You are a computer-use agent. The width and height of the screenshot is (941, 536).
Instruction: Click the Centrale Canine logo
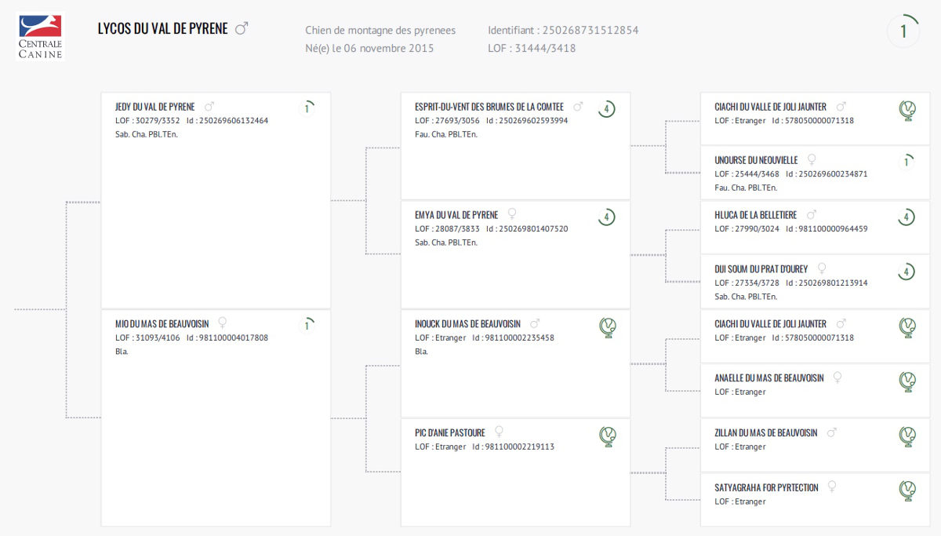coord(40,36)
